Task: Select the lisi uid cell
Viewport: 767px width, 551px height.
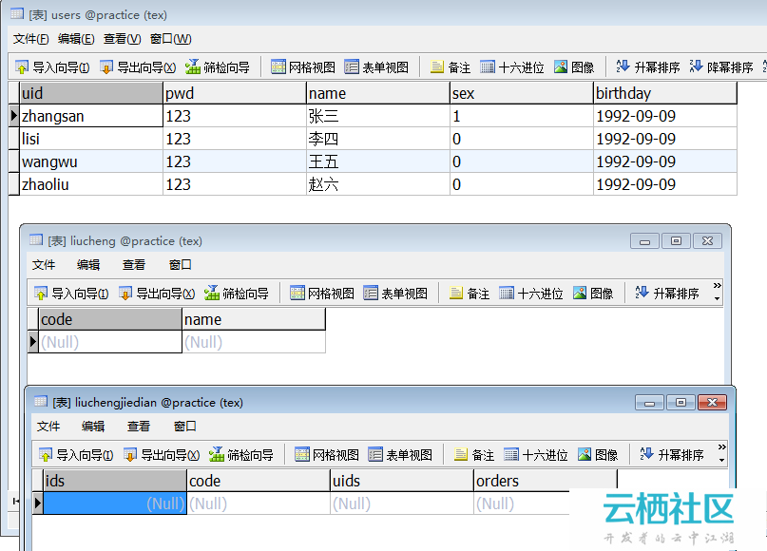Action: (x=91, y=139)
